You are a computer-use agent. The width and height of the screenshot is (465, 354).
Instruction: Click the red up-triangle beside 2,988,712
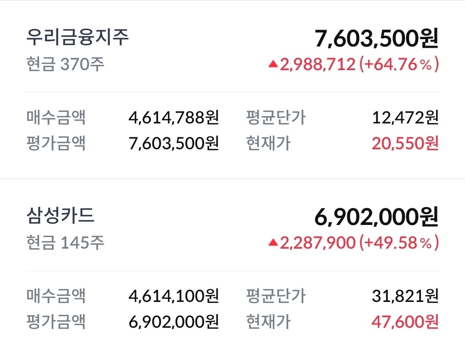[x=273, y=65]
